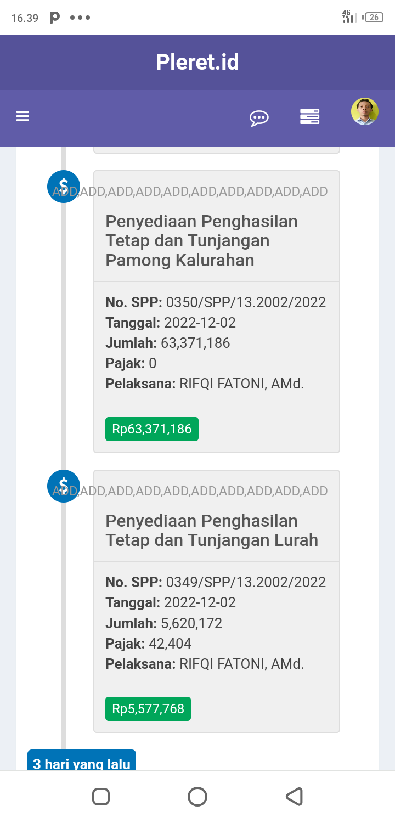
Task: Click the Rp5,577,768 green badge
Action: pos(148,709)
